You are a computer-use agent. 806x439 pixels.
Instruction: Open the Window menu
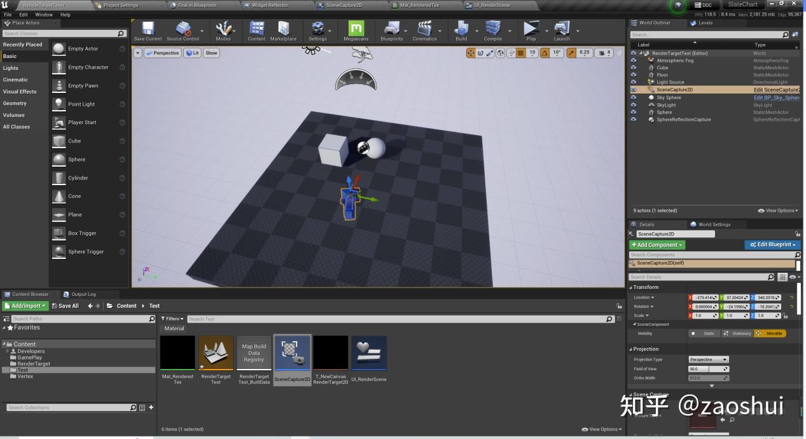(x=43, y=14)
